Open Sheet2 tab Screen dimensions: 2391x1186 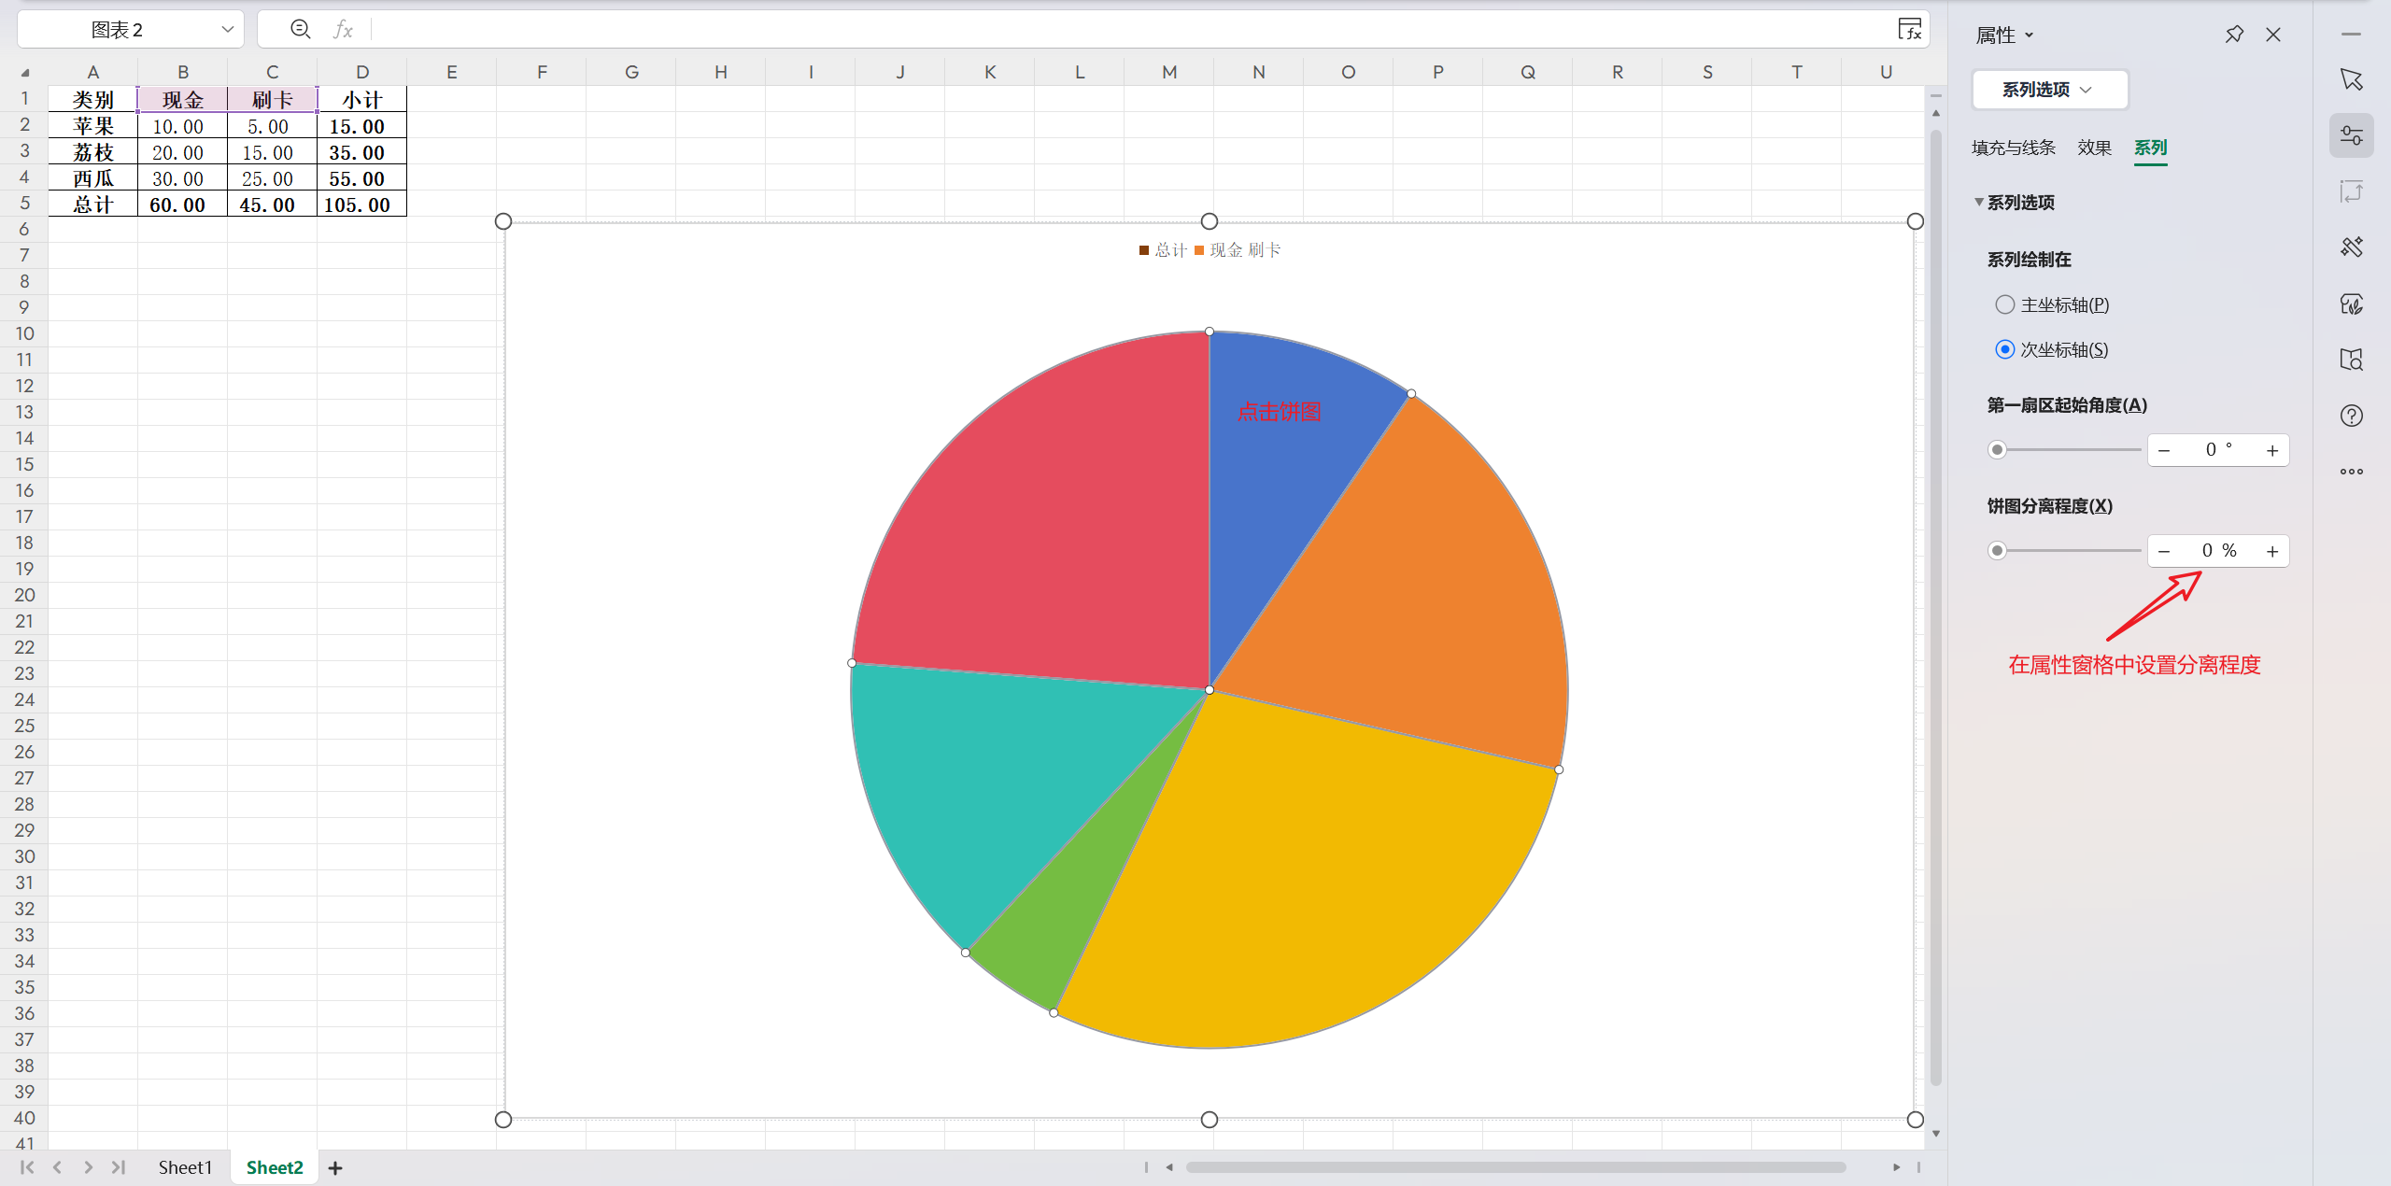click(275, 1167)
